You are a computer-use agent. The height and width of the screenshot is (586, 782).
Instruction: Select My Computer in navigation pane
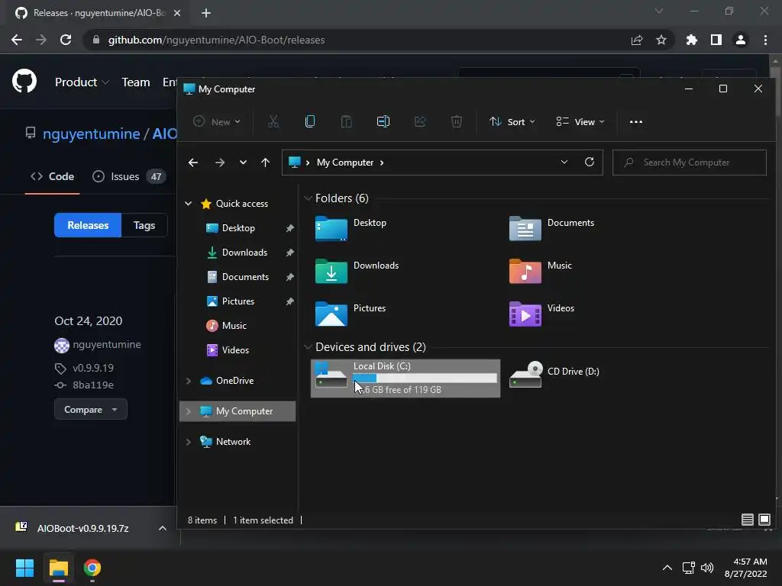tap(238, 411)
